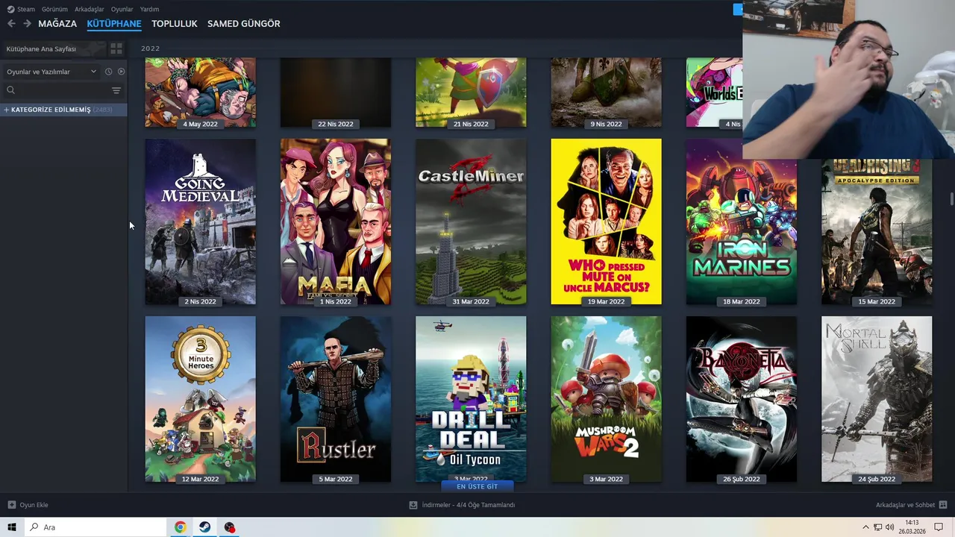Click the Oyun Ekle button
955x537 pixels.
pyautogui.click(x=28, y=505)
